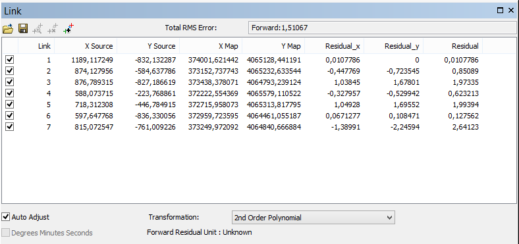Click the delete link icon

coord(53,28)
